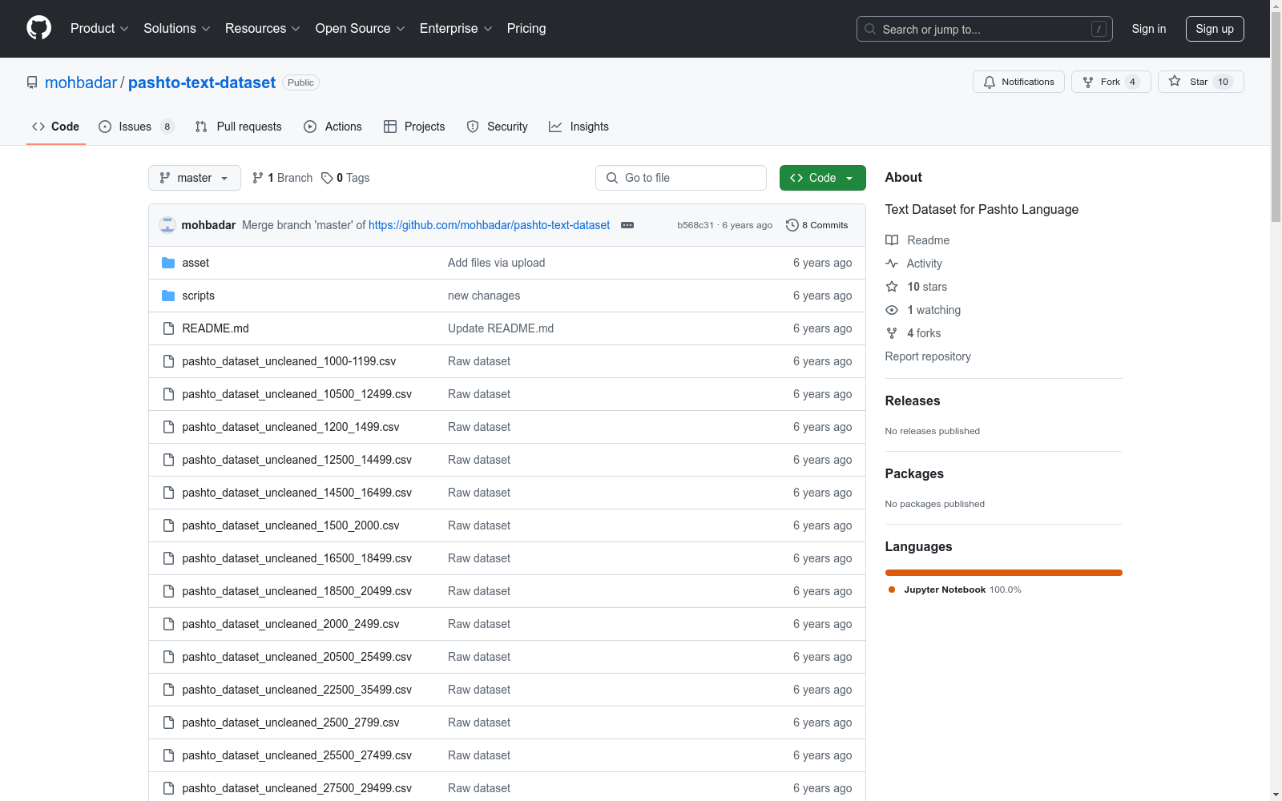Click the file icon for pashto_dataset_uncleaned_27500_29499.csv

coord(168,788)
